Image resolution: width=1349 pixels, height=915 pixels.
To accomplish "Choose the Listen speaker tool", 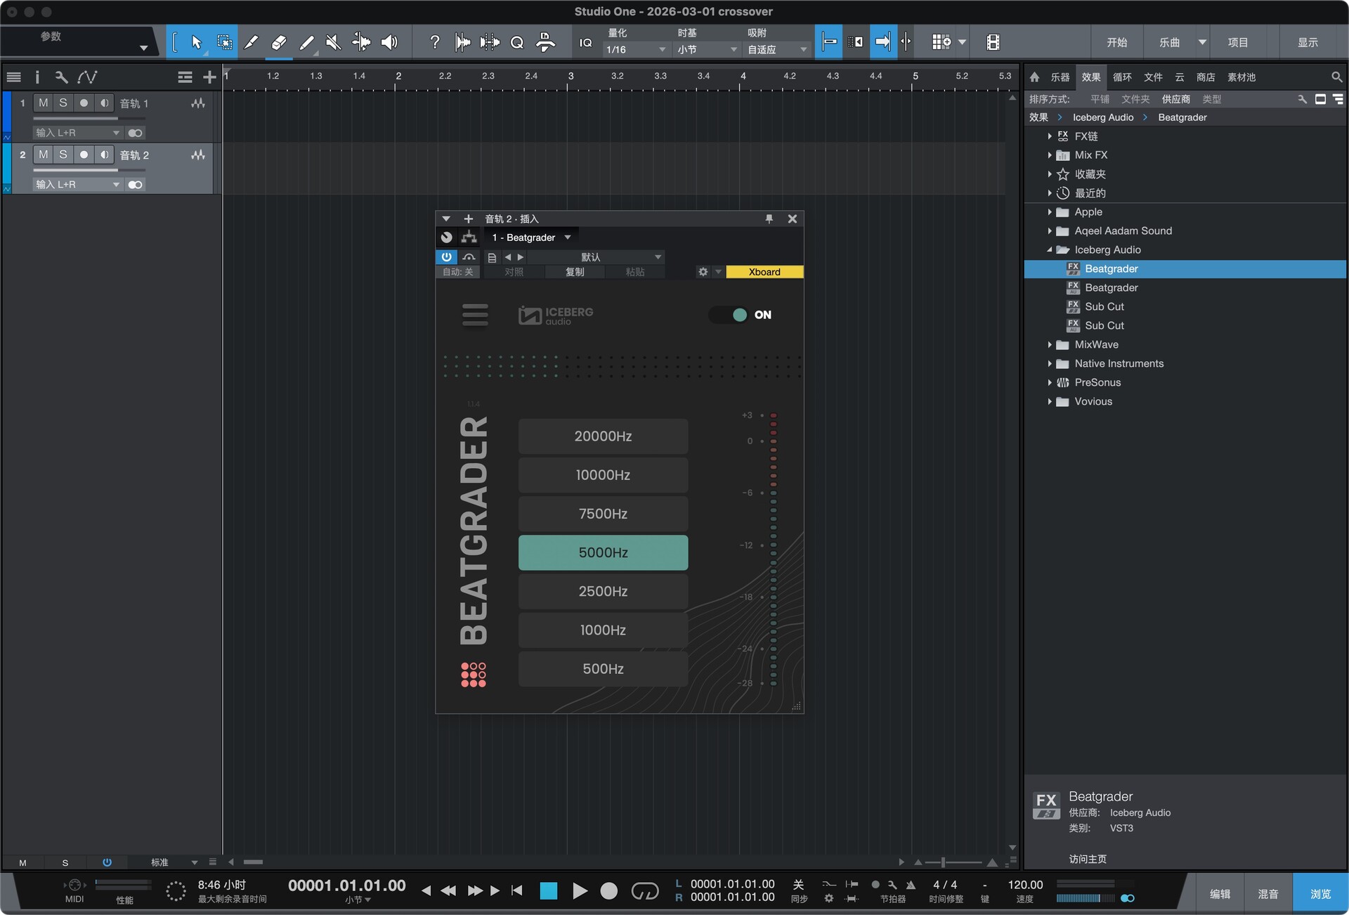I will click(389, 42).
